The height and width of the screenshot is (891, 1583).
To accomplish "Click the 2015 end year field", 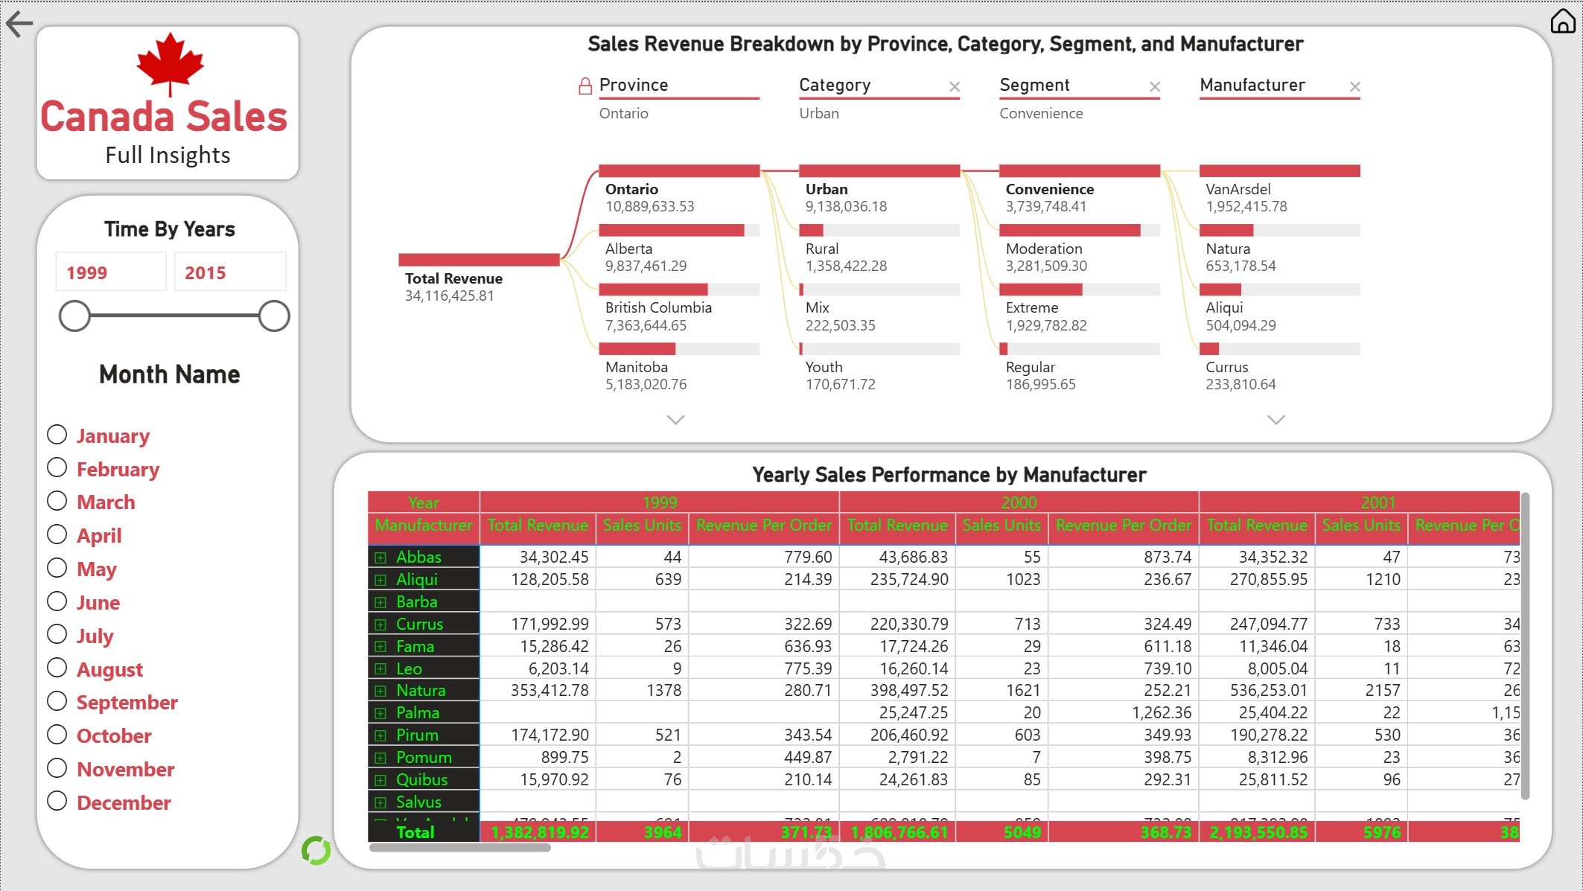I will pyautogui.click(x=229, y=272).
